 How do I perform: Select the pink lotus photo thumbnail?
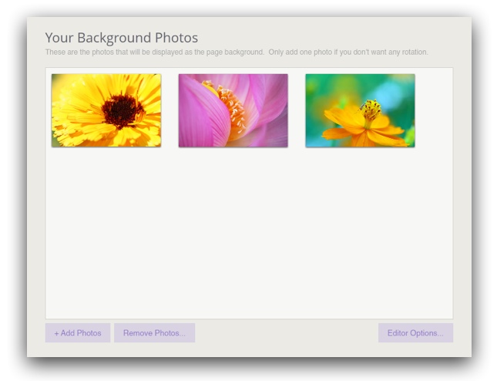coord(233,110)
